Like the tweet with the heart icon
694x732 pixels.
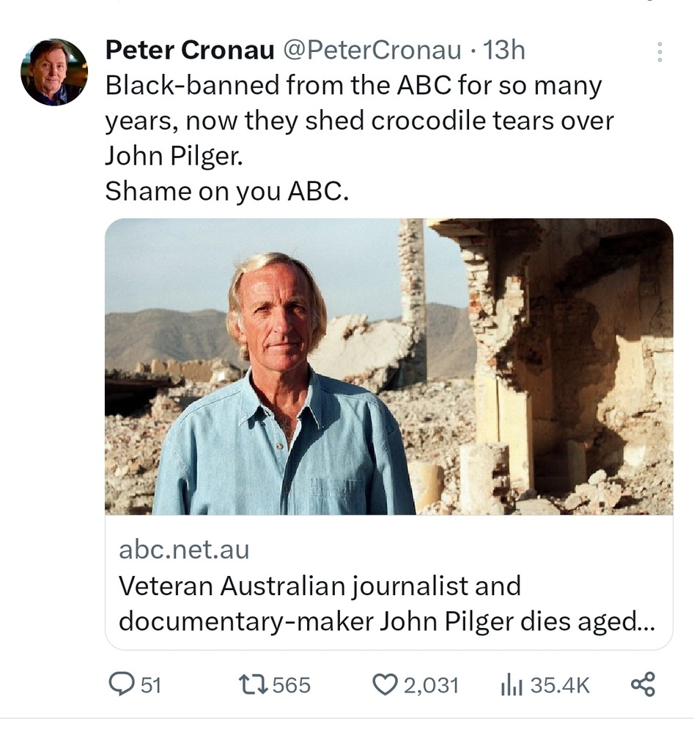[384, 684]
